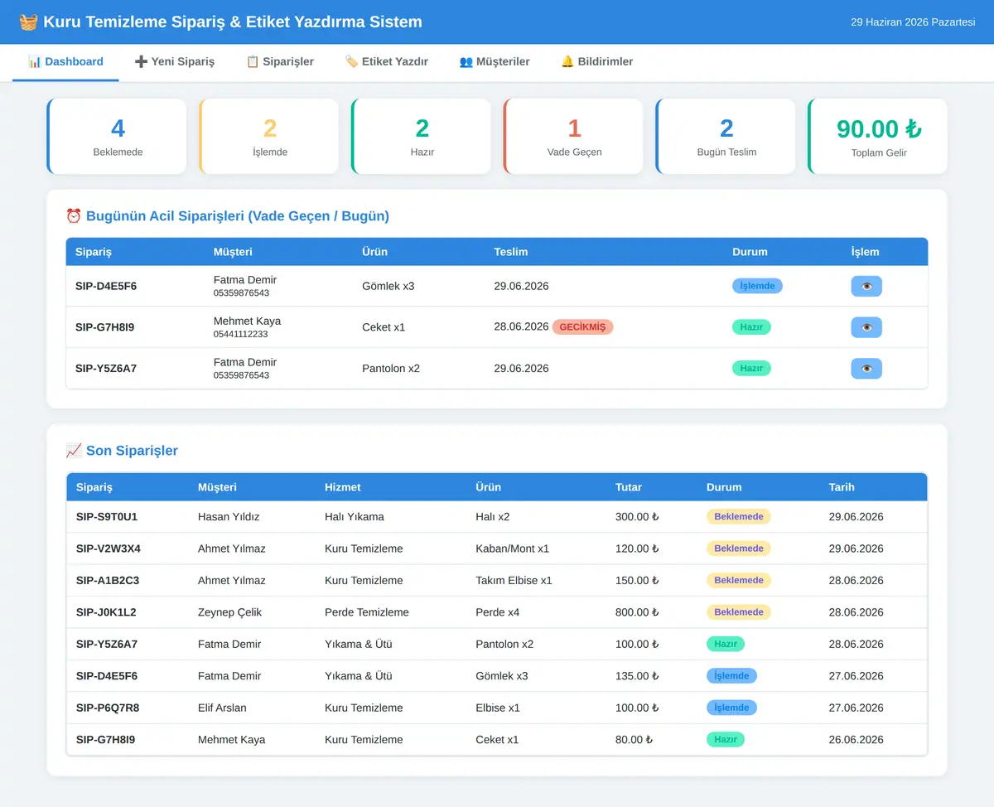
Task: Click Hazır status badge of urgent Ceket x1 order
Action: 751,327
